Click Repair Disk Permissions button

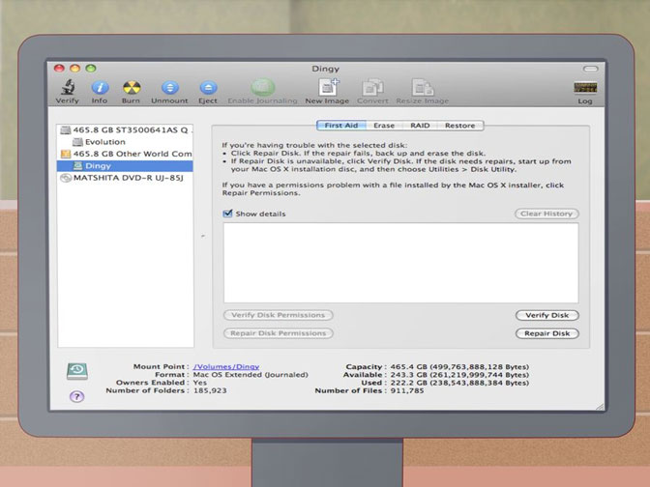[279, 333]
